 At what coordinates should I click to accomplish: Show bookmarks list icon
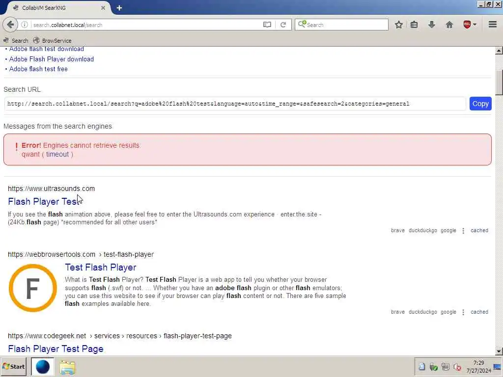[414, 25]
